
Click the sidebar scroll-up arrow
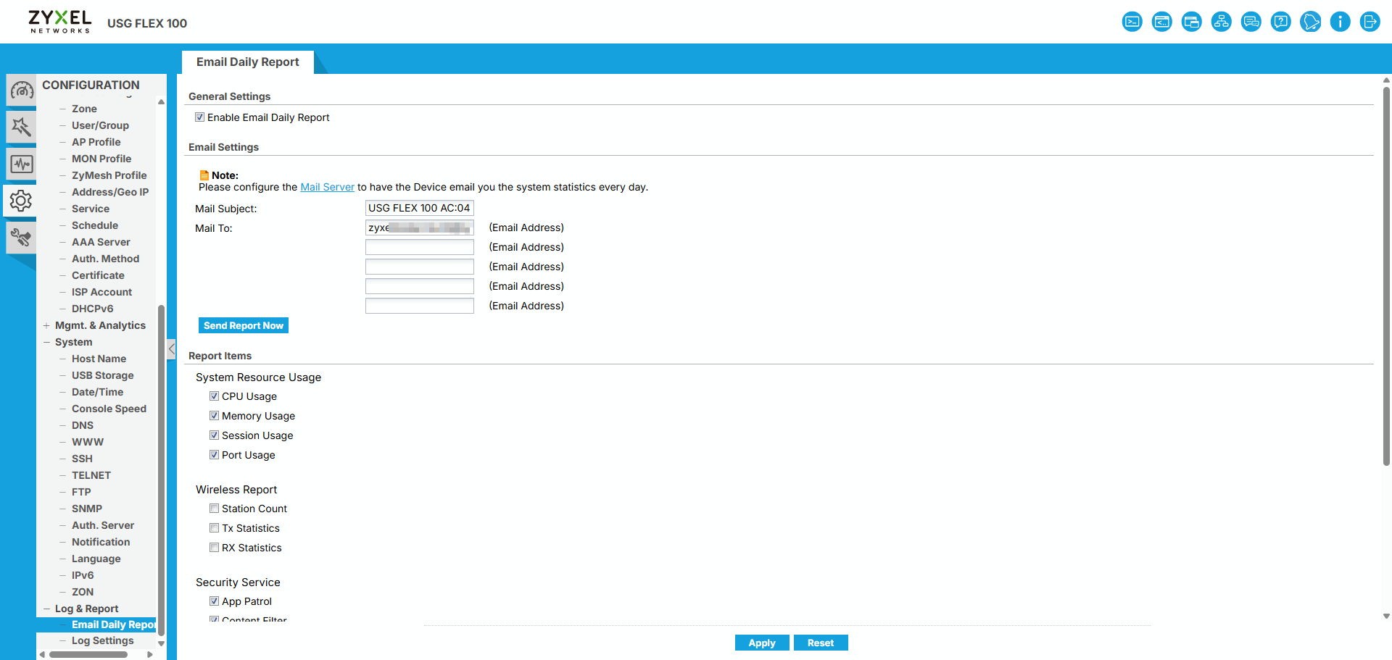pyautogui.click(x=161, y=101)
